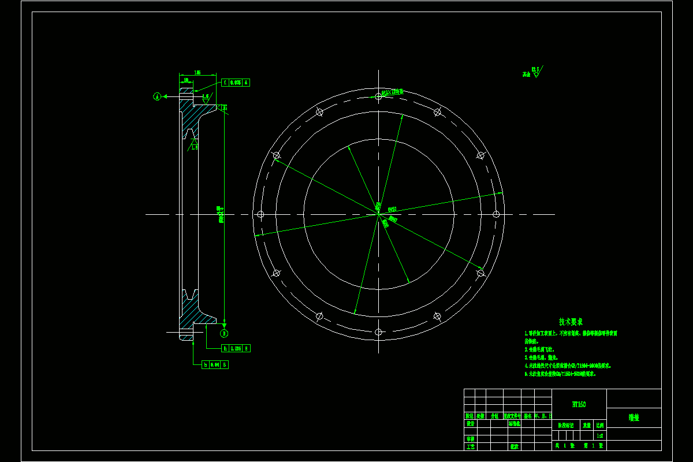Click the 1.6 roughness symbol below V-groove
This screenshot has height=462, width=693.
click(194, 144)
